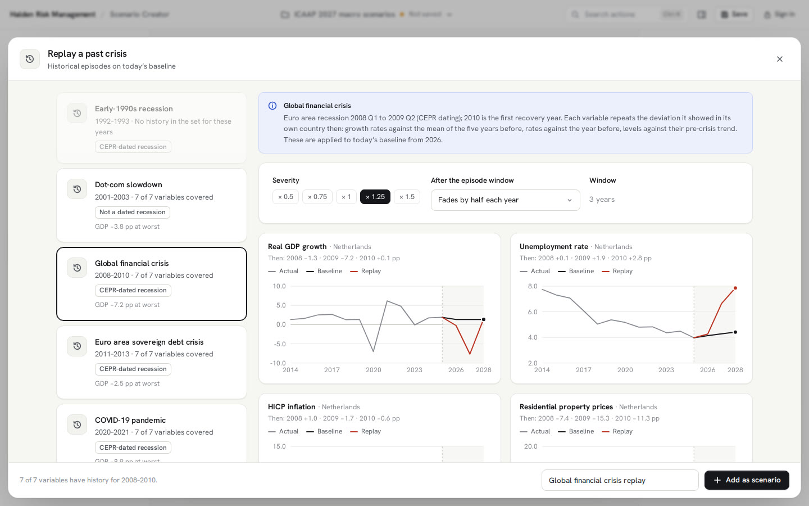Click 'GDP −7.2 pp at worst' text
This screenshot has width=809, height=506.
(127, 305)
